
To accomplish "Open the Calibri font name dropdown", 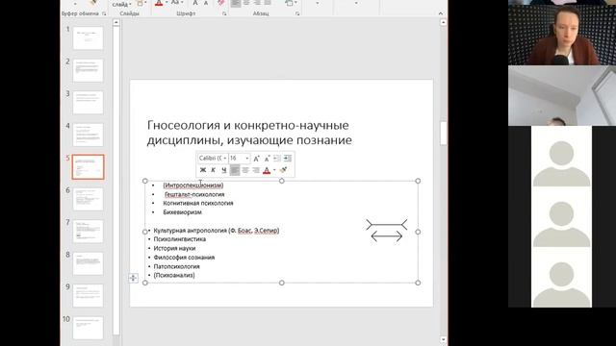I will point(224,158).
